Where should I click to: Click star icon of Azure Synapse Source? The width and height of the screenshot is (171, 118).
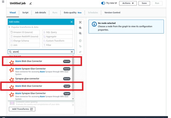click(x=11, y=70)
